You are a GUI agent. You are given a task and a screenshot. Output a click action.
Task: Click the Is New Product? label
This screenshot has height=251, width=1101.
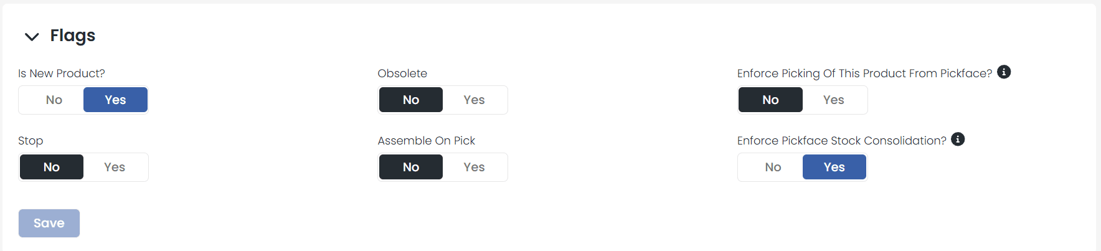[62, 73]
